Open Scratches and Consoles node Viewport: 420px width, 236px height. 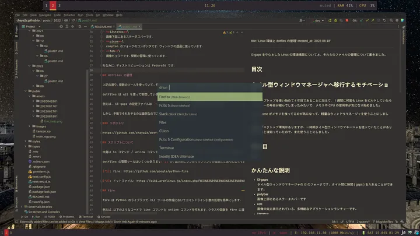(x=42, y=212)
